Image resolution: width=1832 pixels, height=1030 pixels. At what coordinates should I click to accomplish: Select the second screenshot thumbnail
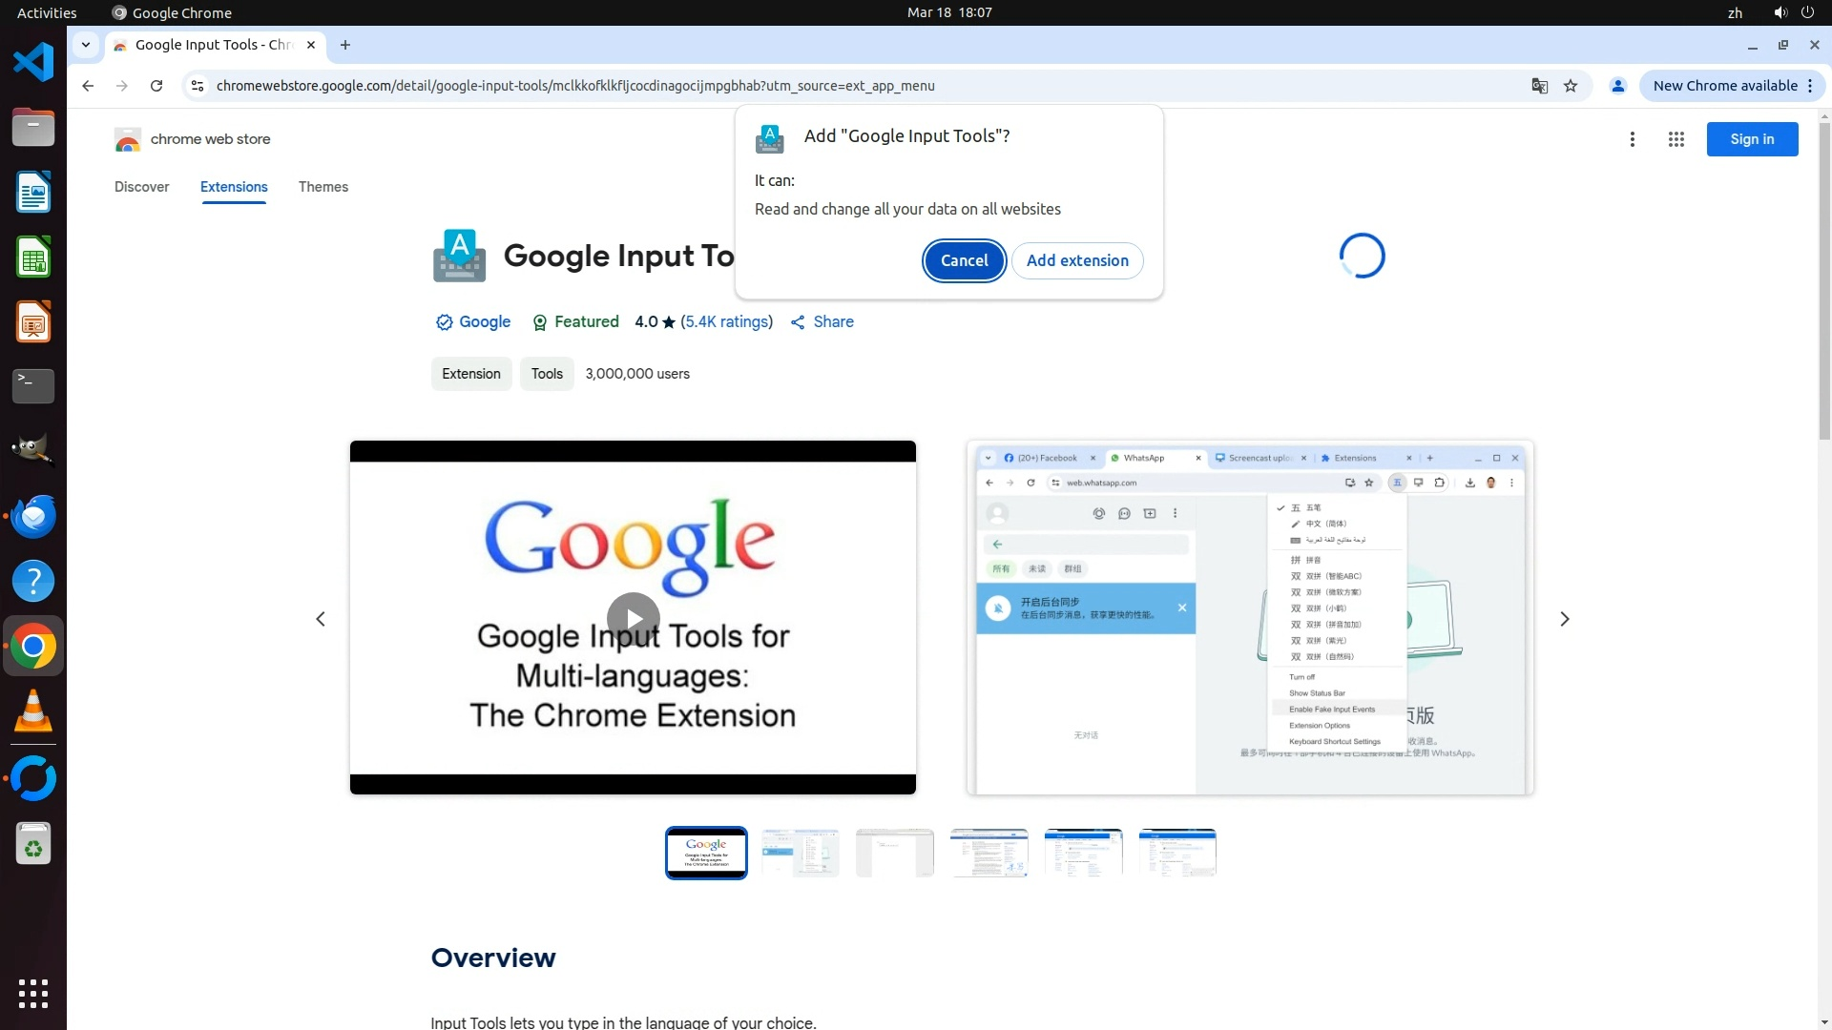(800, 853)
